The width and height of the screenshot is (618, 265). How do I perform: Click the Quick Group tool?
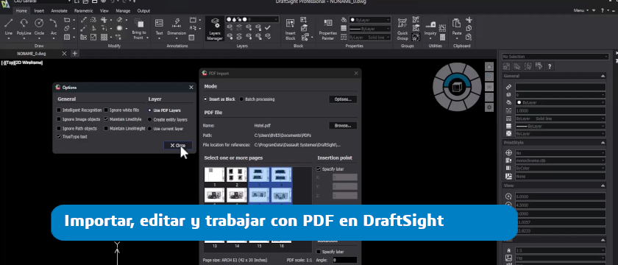[402, 29]
